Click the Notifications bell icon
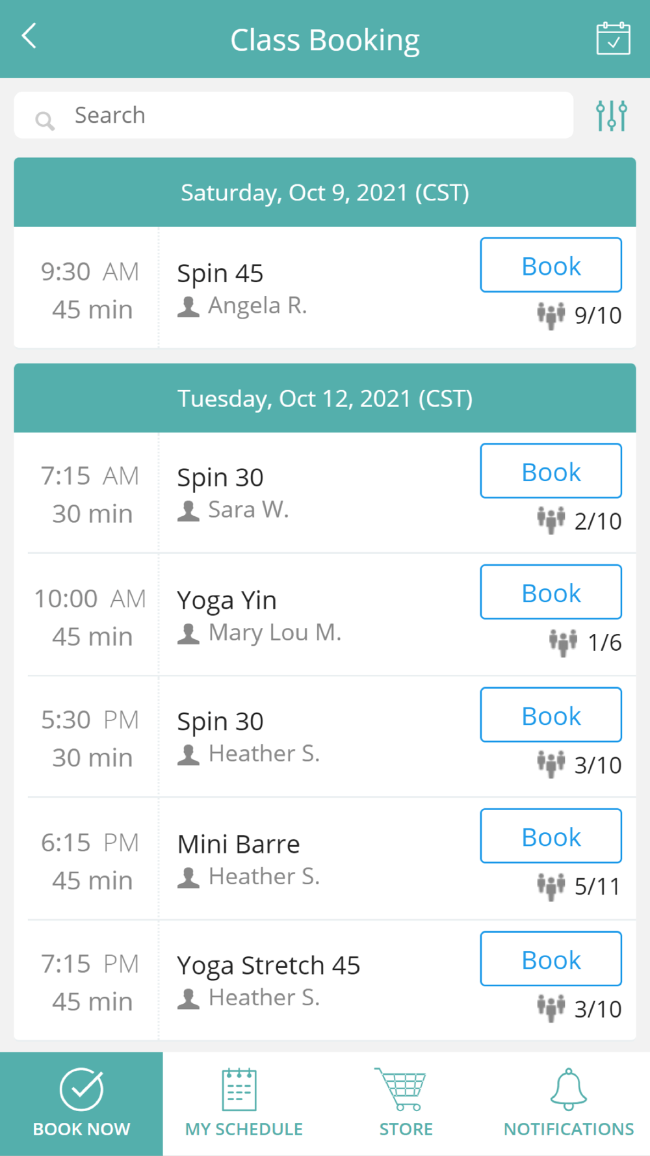This screenshot has width=650, height=1156. (569, 1089)
